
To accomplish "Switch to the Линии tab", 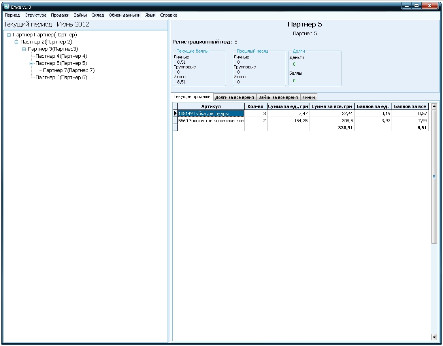I will [309, 97].
